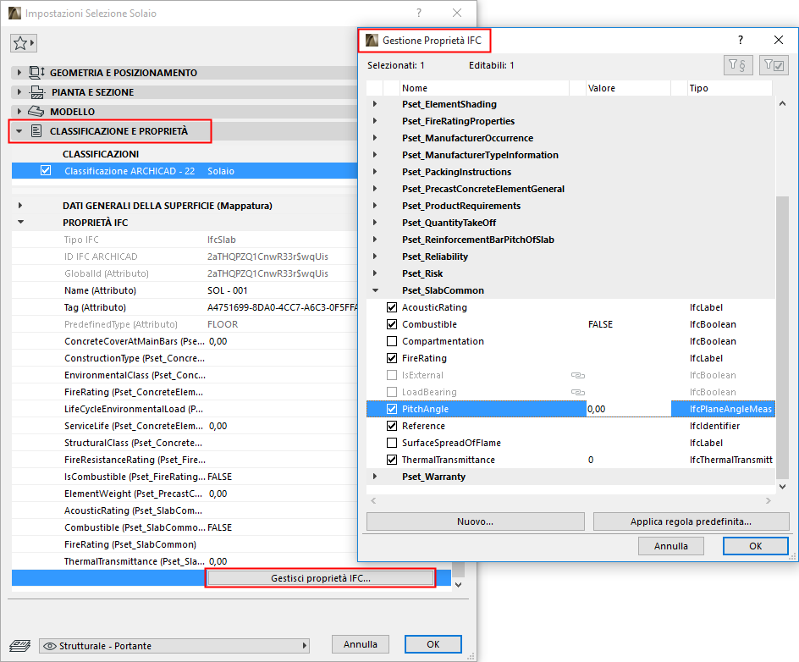
Task: Expand Pset_Reliability group
Action: (x=376, y=257)
